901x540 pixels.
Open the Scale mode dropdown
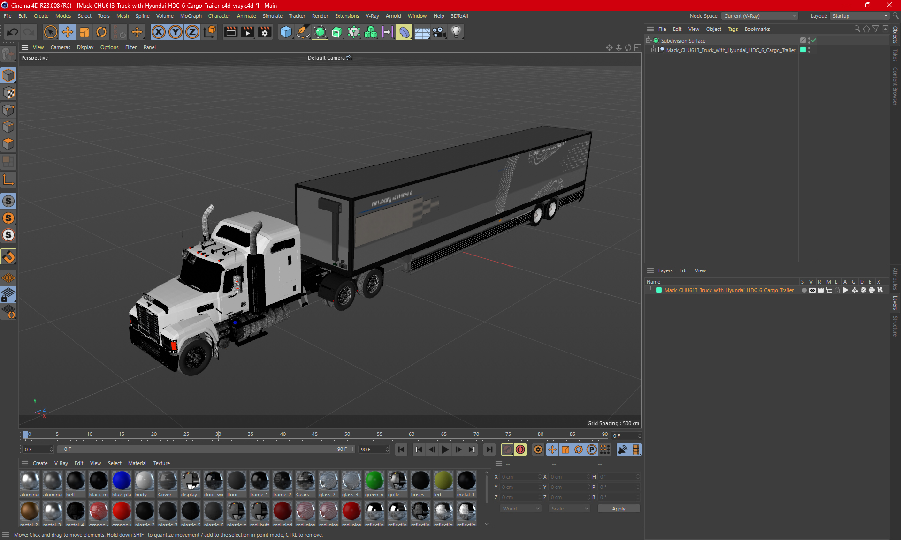click(x=570, y=509)
